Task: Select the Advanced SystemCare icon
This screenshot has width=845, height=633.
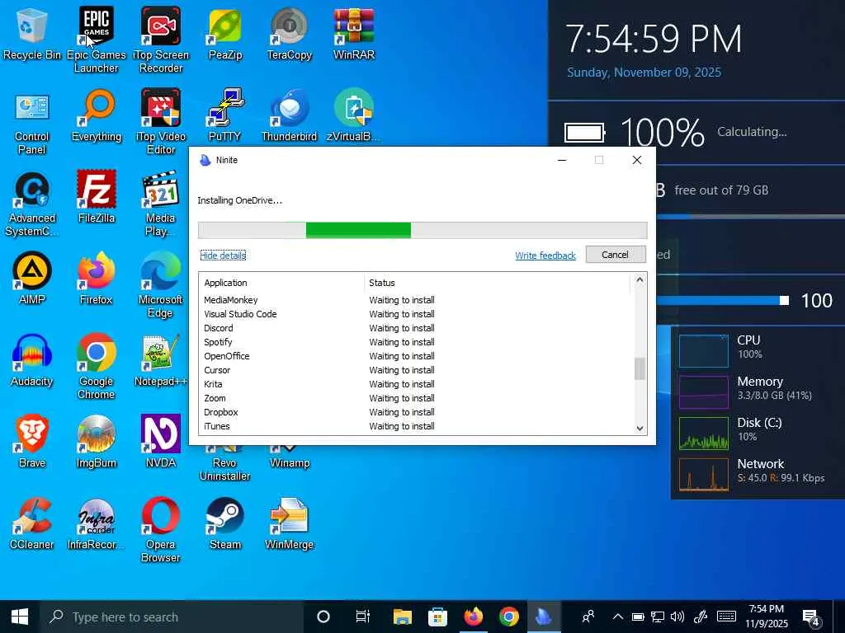Action: 32,204
